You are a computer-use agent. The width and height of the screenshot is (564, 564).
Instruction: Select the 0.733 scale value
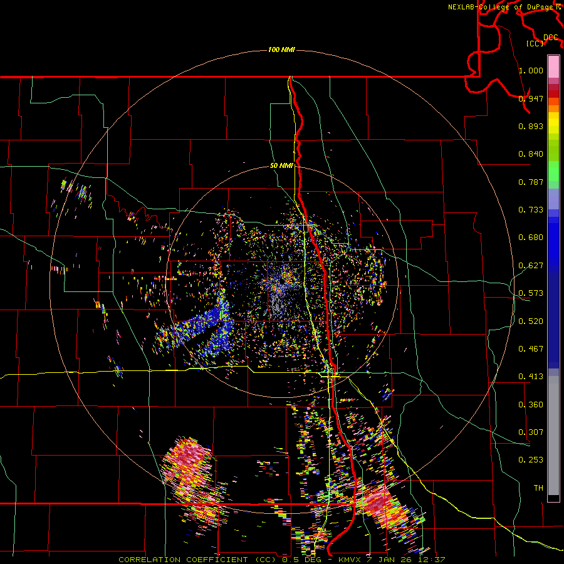(x=531, y=209)
